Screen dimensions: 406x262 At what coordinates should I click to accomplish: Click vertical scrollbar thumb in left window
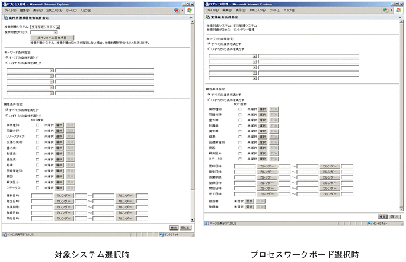(x=193, y=106)
